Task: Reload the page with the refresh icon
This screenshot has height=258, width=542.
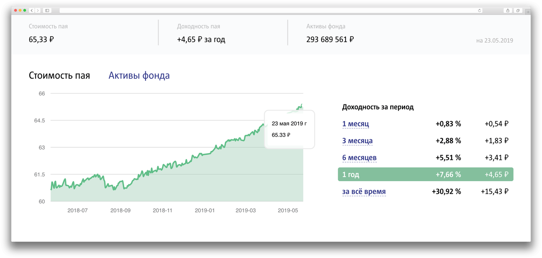Action: [480, 10]
